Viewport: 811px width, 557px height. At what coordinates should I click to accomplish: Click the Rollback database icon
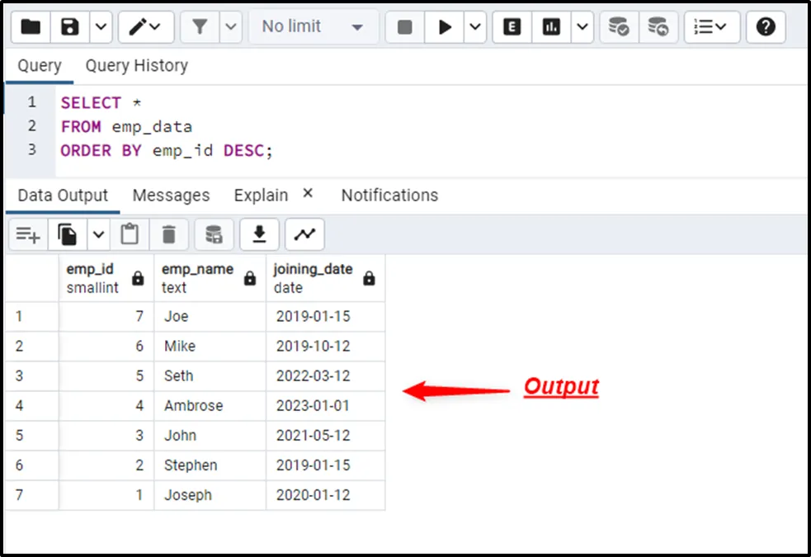658,27
